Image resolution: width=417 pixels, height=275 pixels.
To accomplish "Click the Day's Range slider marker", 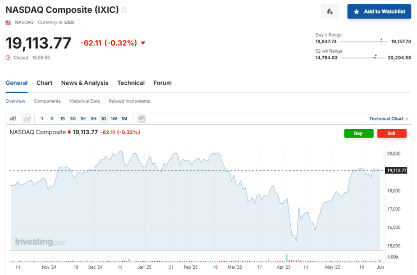I will point(381,40).
